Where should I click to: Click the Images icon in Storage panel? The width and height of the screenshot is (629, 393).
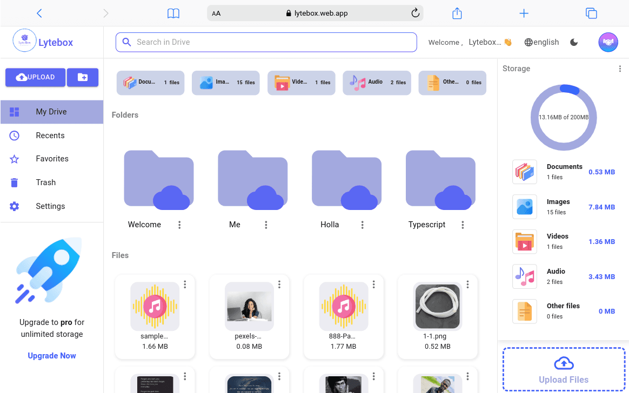[x=525, y=207]
